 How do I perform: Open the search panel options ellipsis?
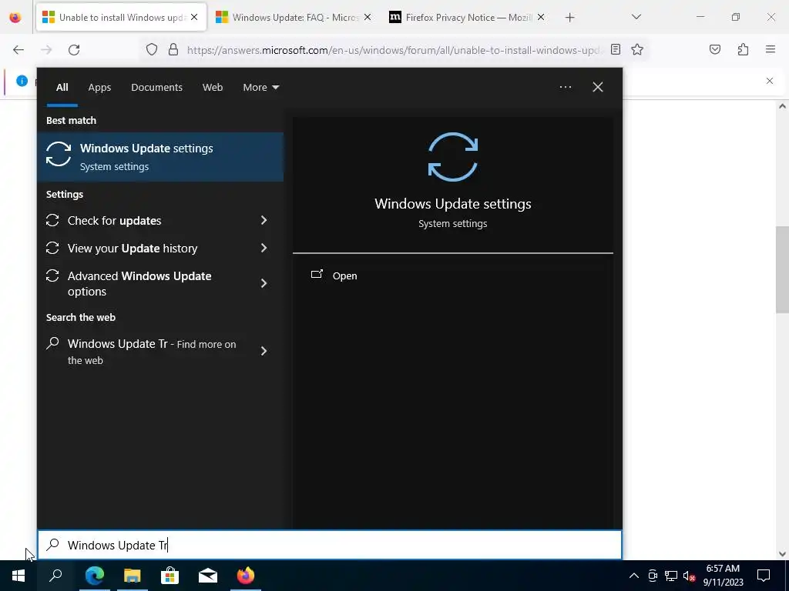pos(565,87)
